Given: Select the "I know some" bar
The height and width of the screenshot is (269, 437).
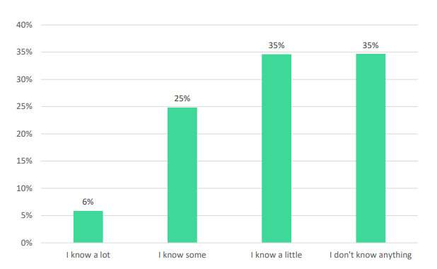Looking at the screenshot, I should (182, 175).
